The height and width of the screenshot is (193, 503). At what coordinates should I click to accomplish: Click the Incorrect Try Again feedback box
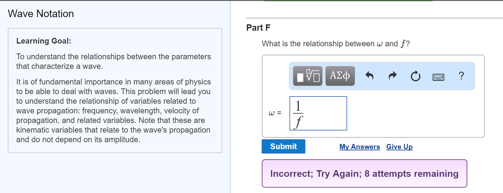pyautogui.click(x=364, y=174)
